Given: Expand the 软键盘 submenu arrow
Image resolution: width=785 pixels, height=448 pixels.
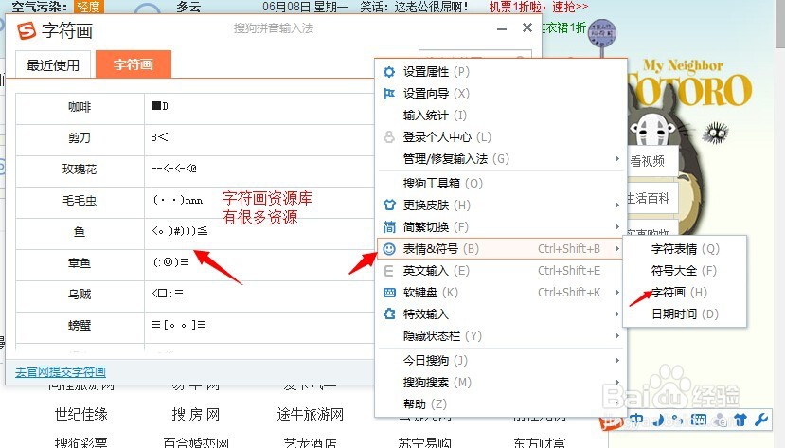Looking at the screenshot, I should point(616,293).
